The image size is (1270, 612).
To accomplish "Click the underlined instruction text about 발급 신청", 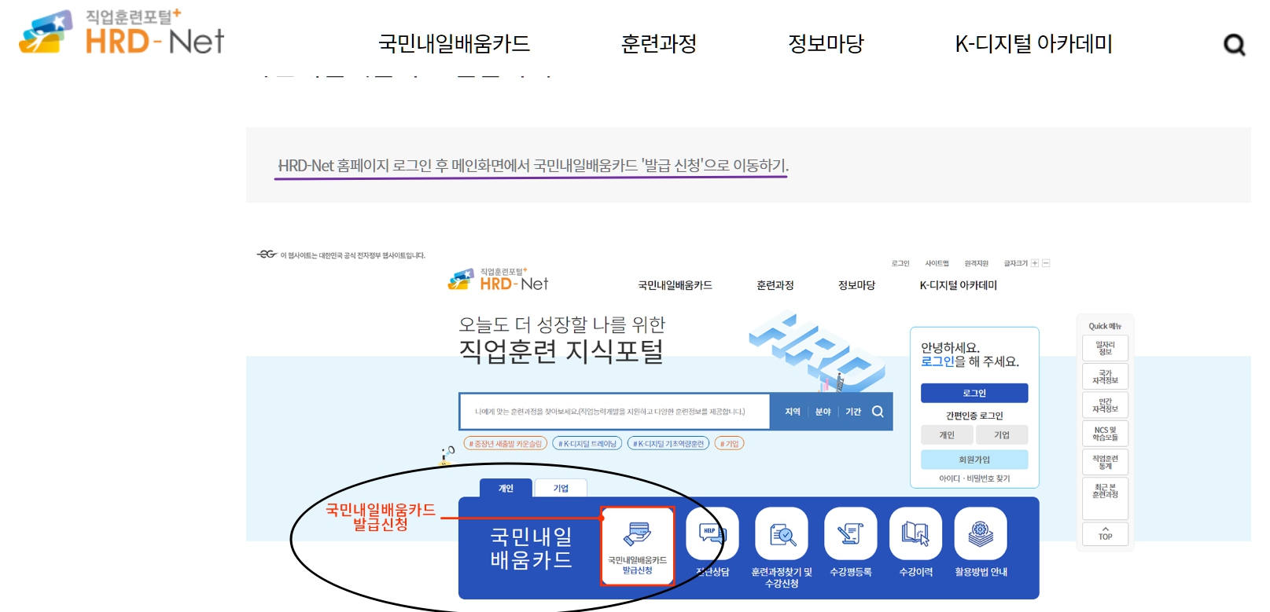I will click(532, 166).
